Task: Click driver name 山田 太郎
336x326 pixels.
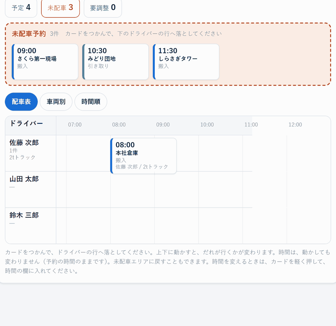Action: pos(24,179)
